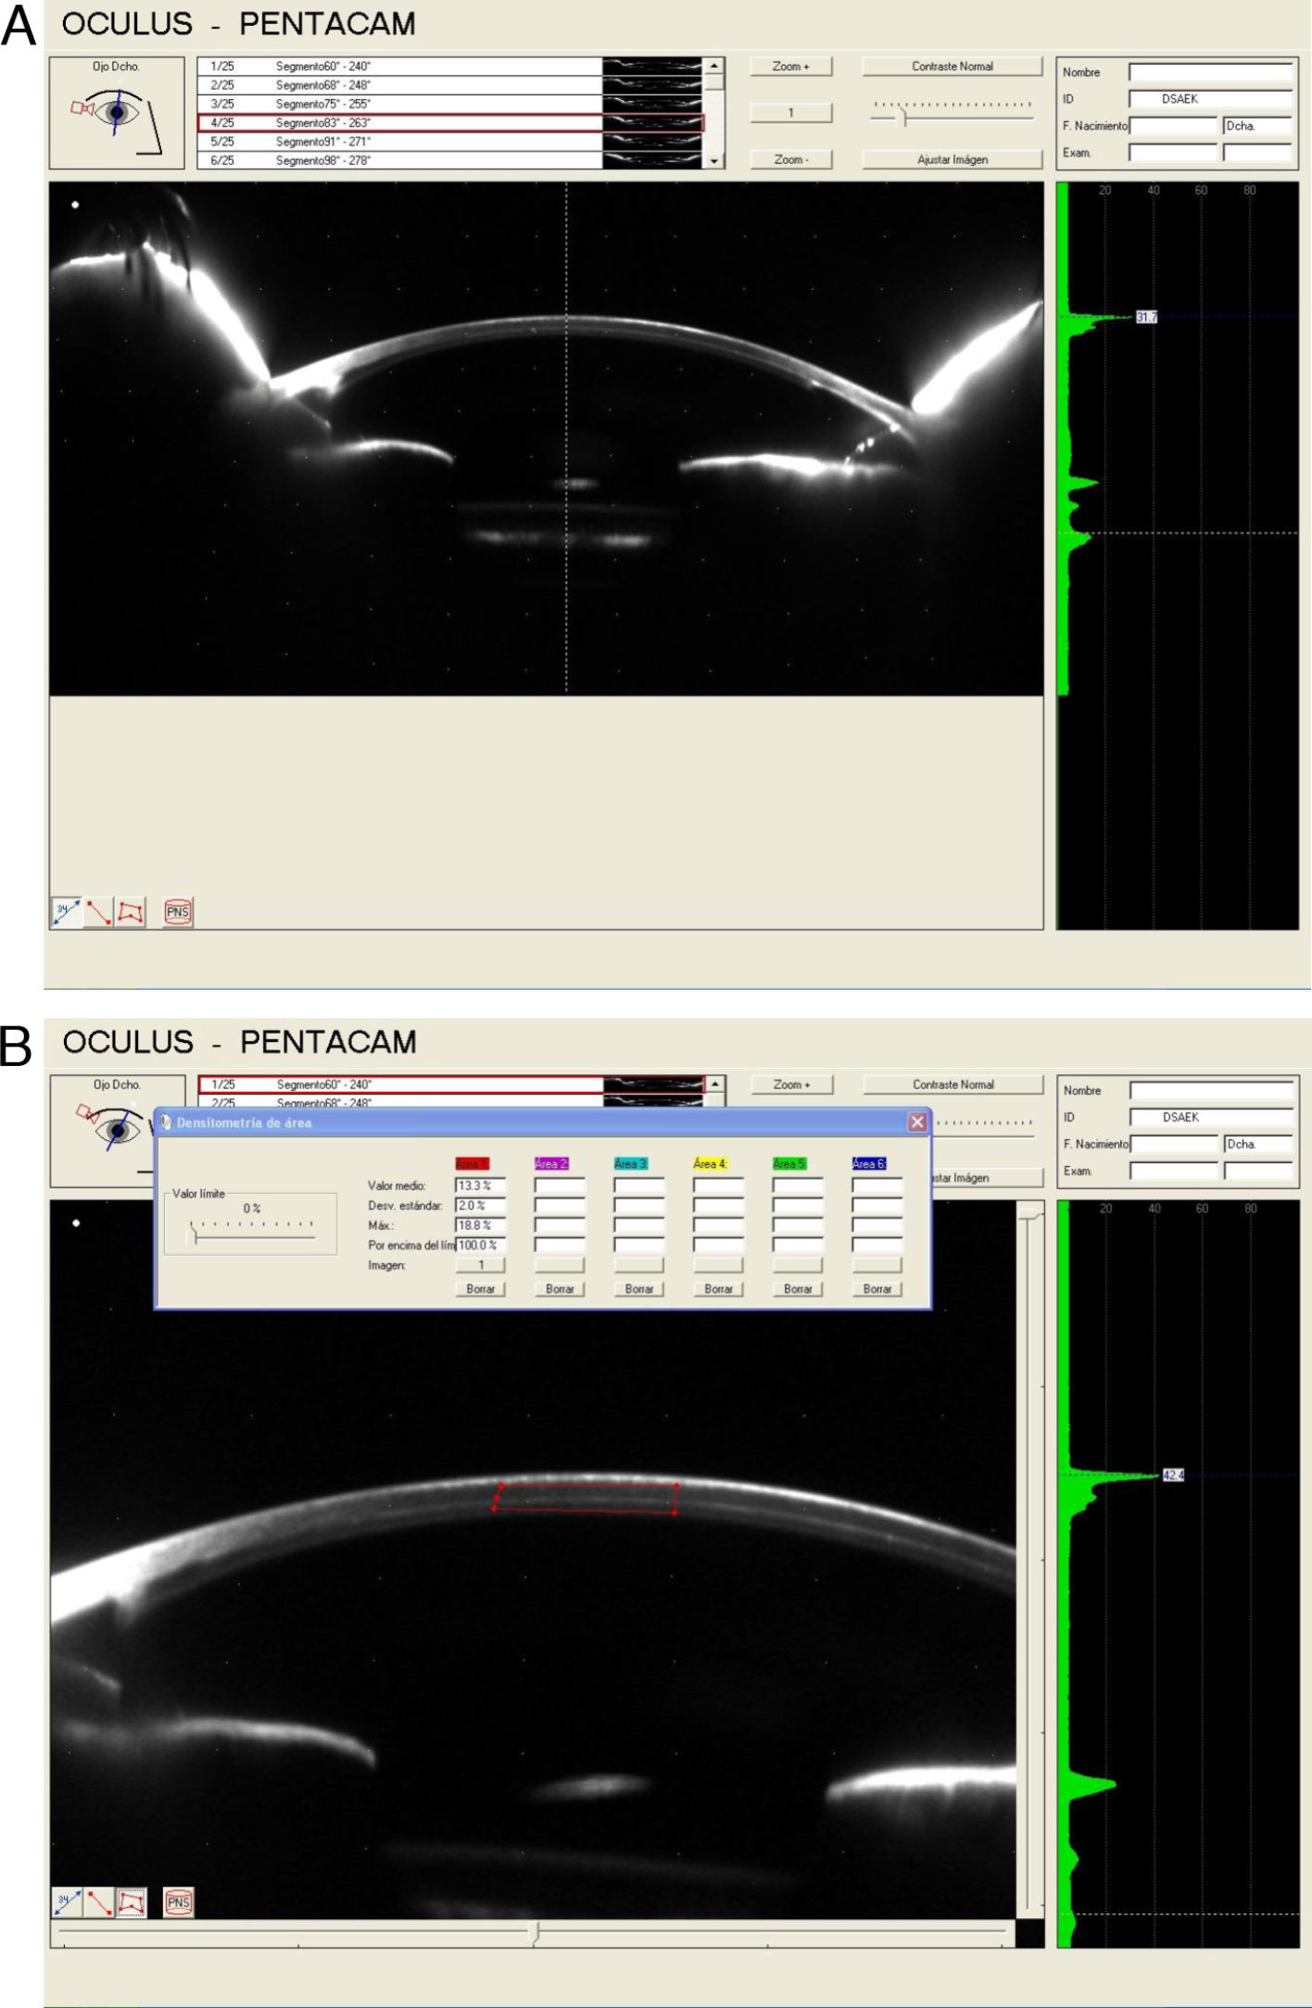Select the polygon area densitometry tool in panel A
Viewport: 1312px width, 2008px height.
131,911
